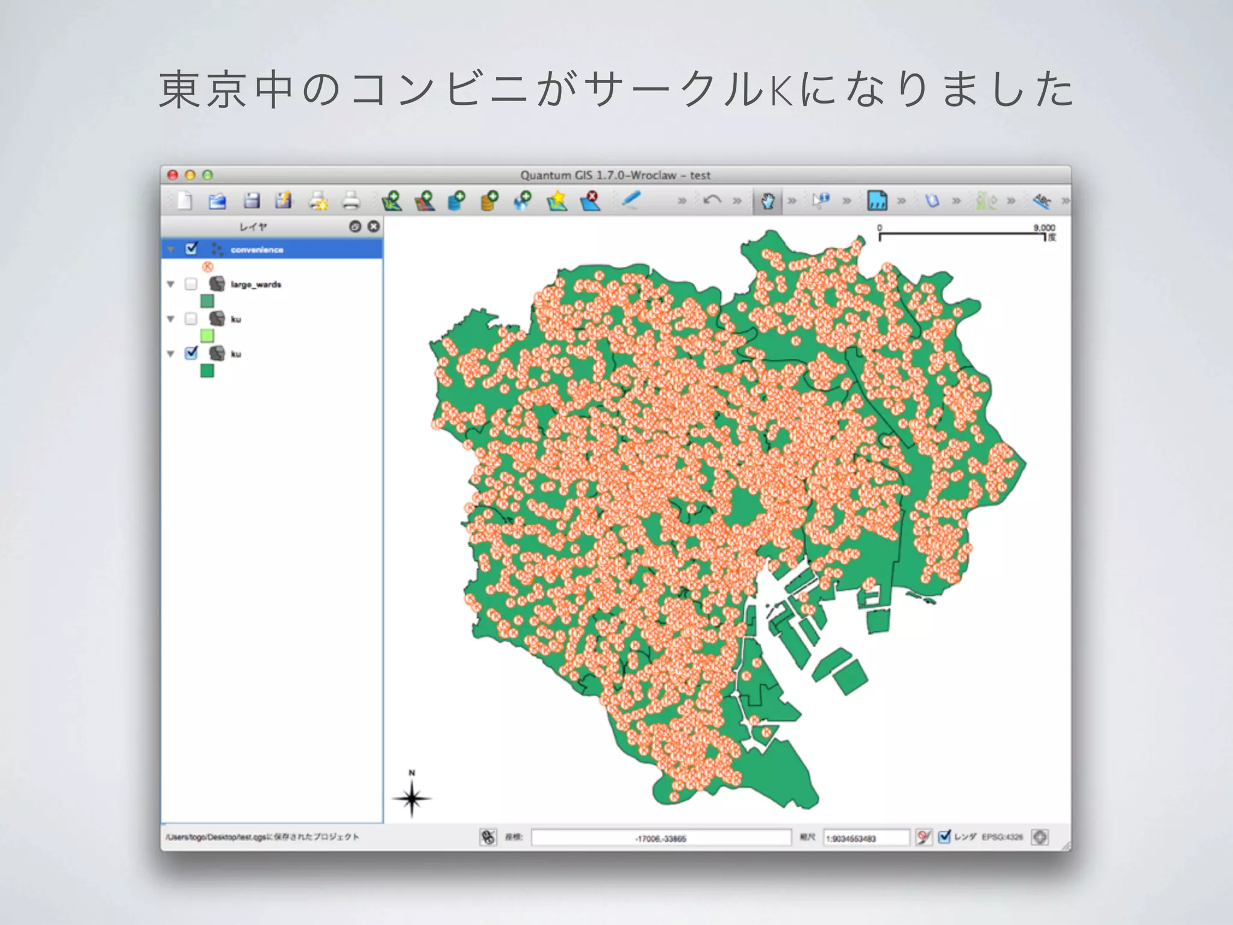Image resolution: width=1233 pixels, height=925 pixels.
Task: Click the Add Raster Layer icon
Action: (x=425, y=201)
